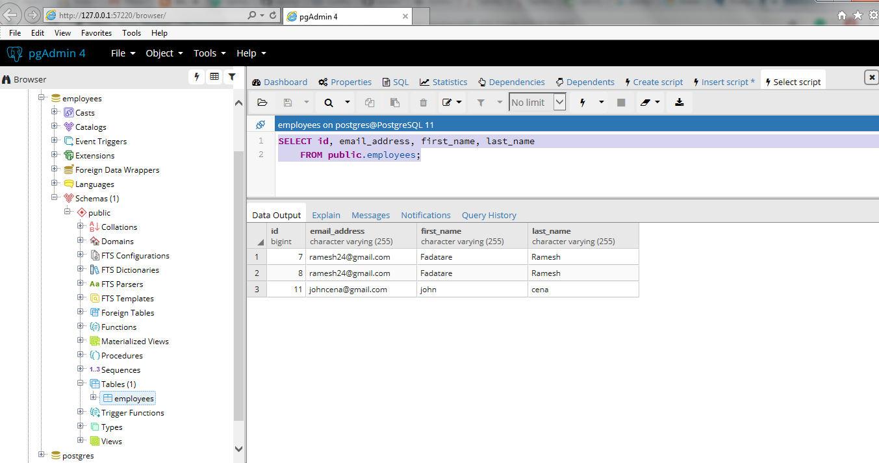The image size is (879, 463).
Task: Click the Stop query square icon
Action: tap(621, 103)
